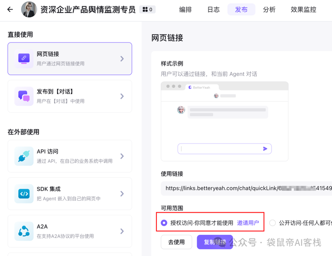
Task: Click the 使用链接 label
Action: (172, 174)
